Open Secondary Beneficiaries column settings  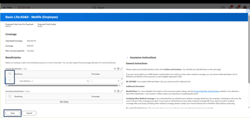tap(118, 91)
